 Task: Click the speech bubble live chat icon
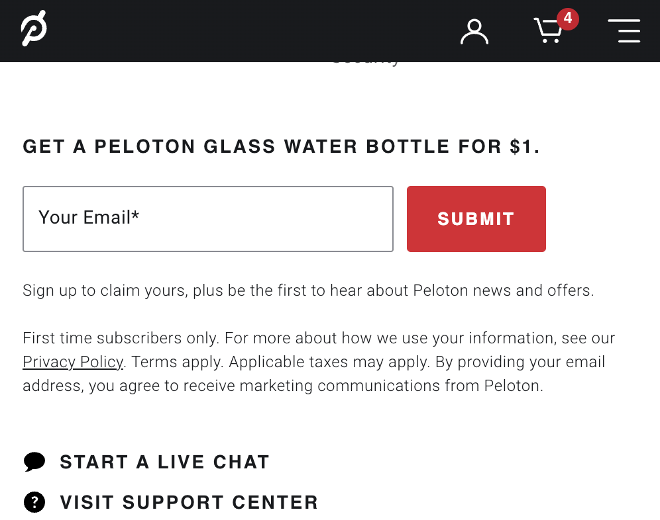pyautogui.click(x=34, y=462)
